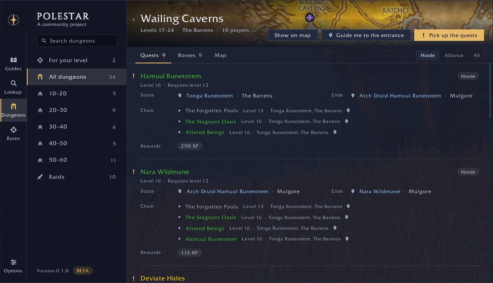The height and width of the screenshot is (283, 493).
Task: Open Arch Druid Hamuul Runetotem link under Nara Starts
Action: (227, 192)
